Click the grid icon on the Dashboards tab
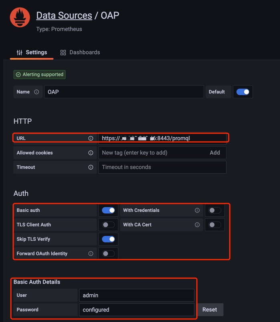This screenshot has width=280, height=322. [x=63, y=53]
